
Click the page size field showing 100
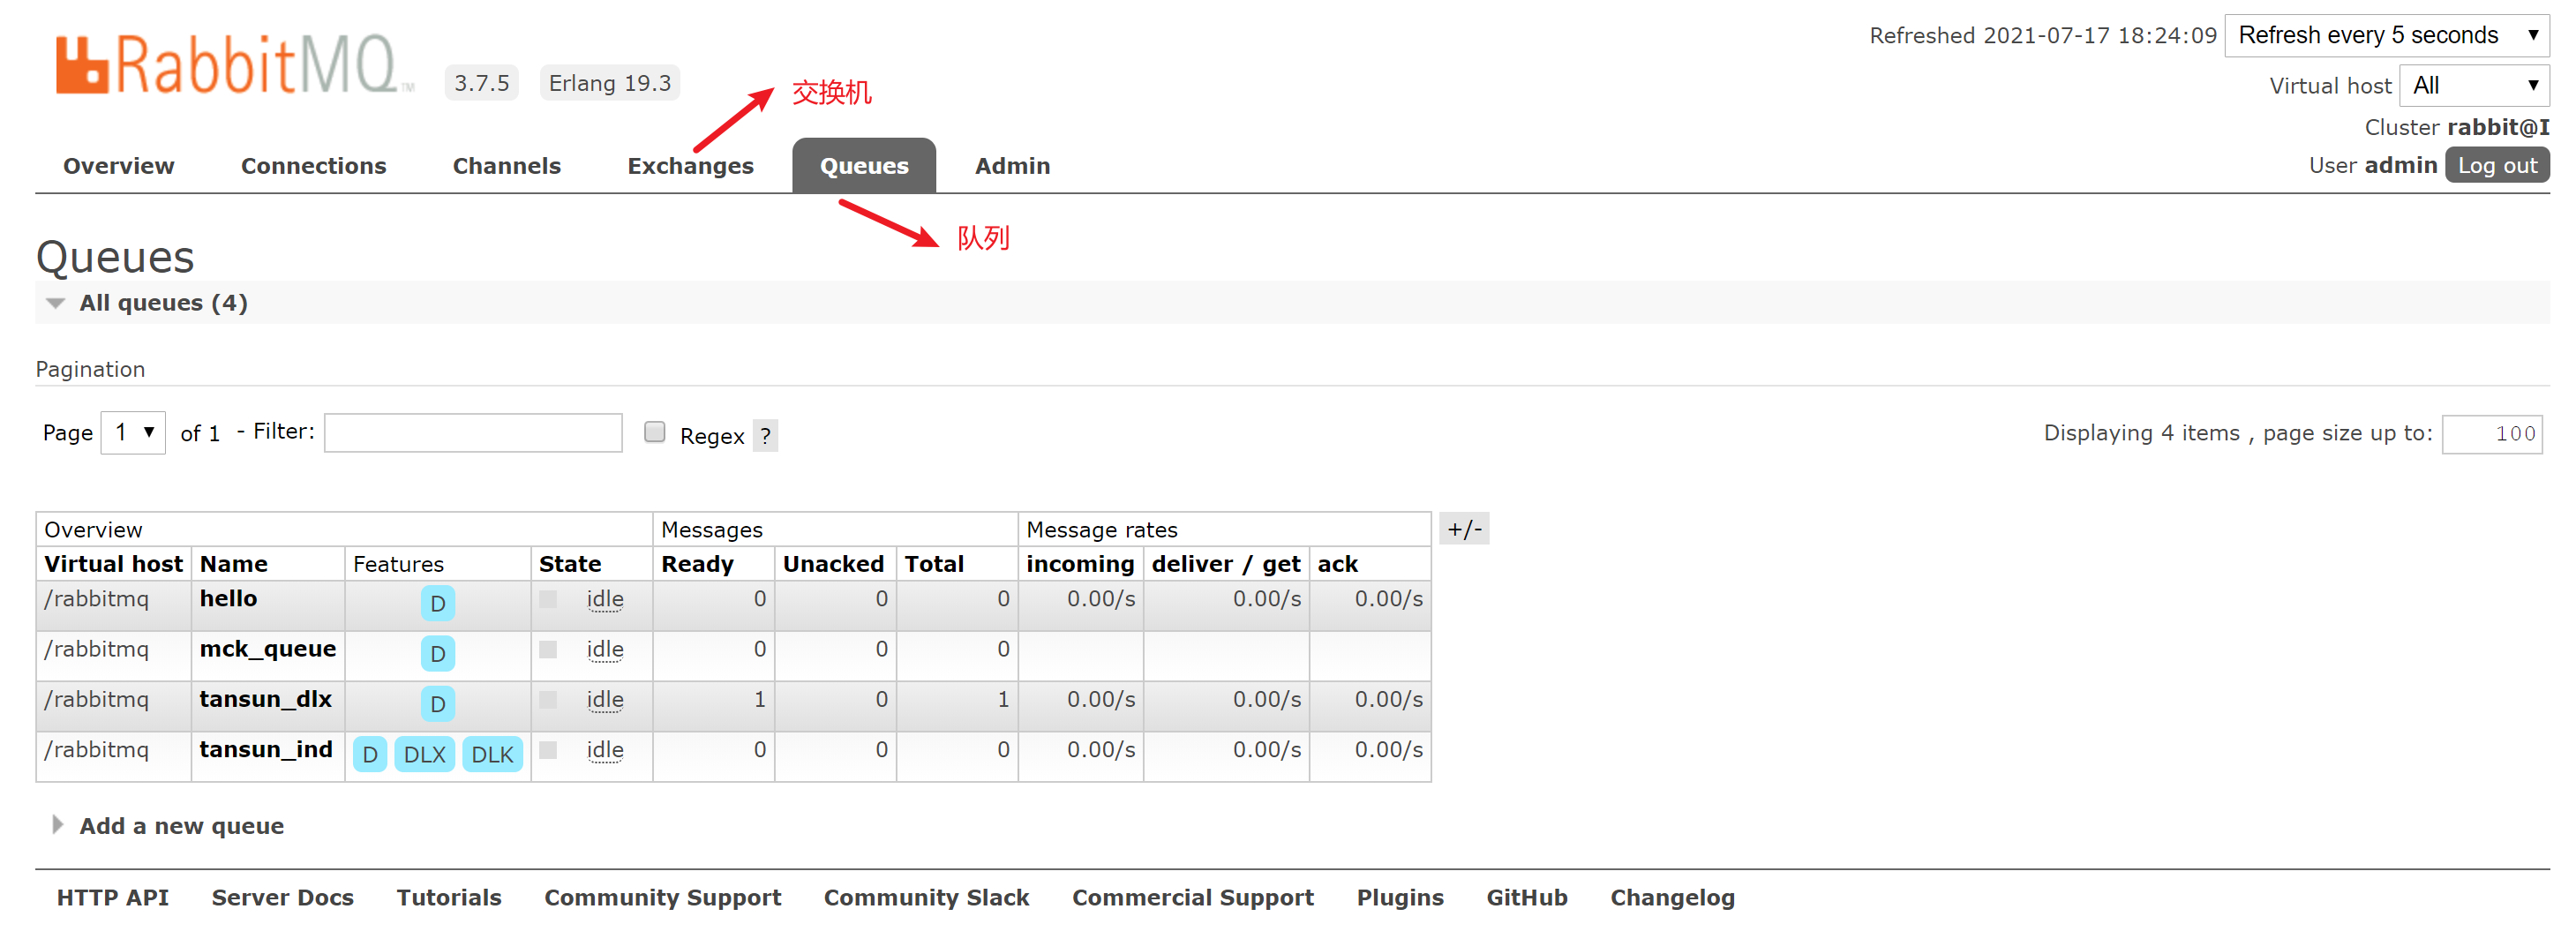2492,433
